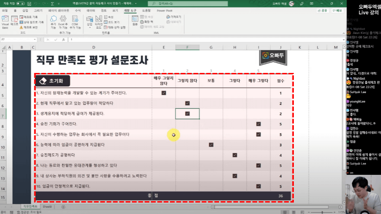Add a new sheet with plus icon
This screenshot has height=214, width=381.
(63, 207)
